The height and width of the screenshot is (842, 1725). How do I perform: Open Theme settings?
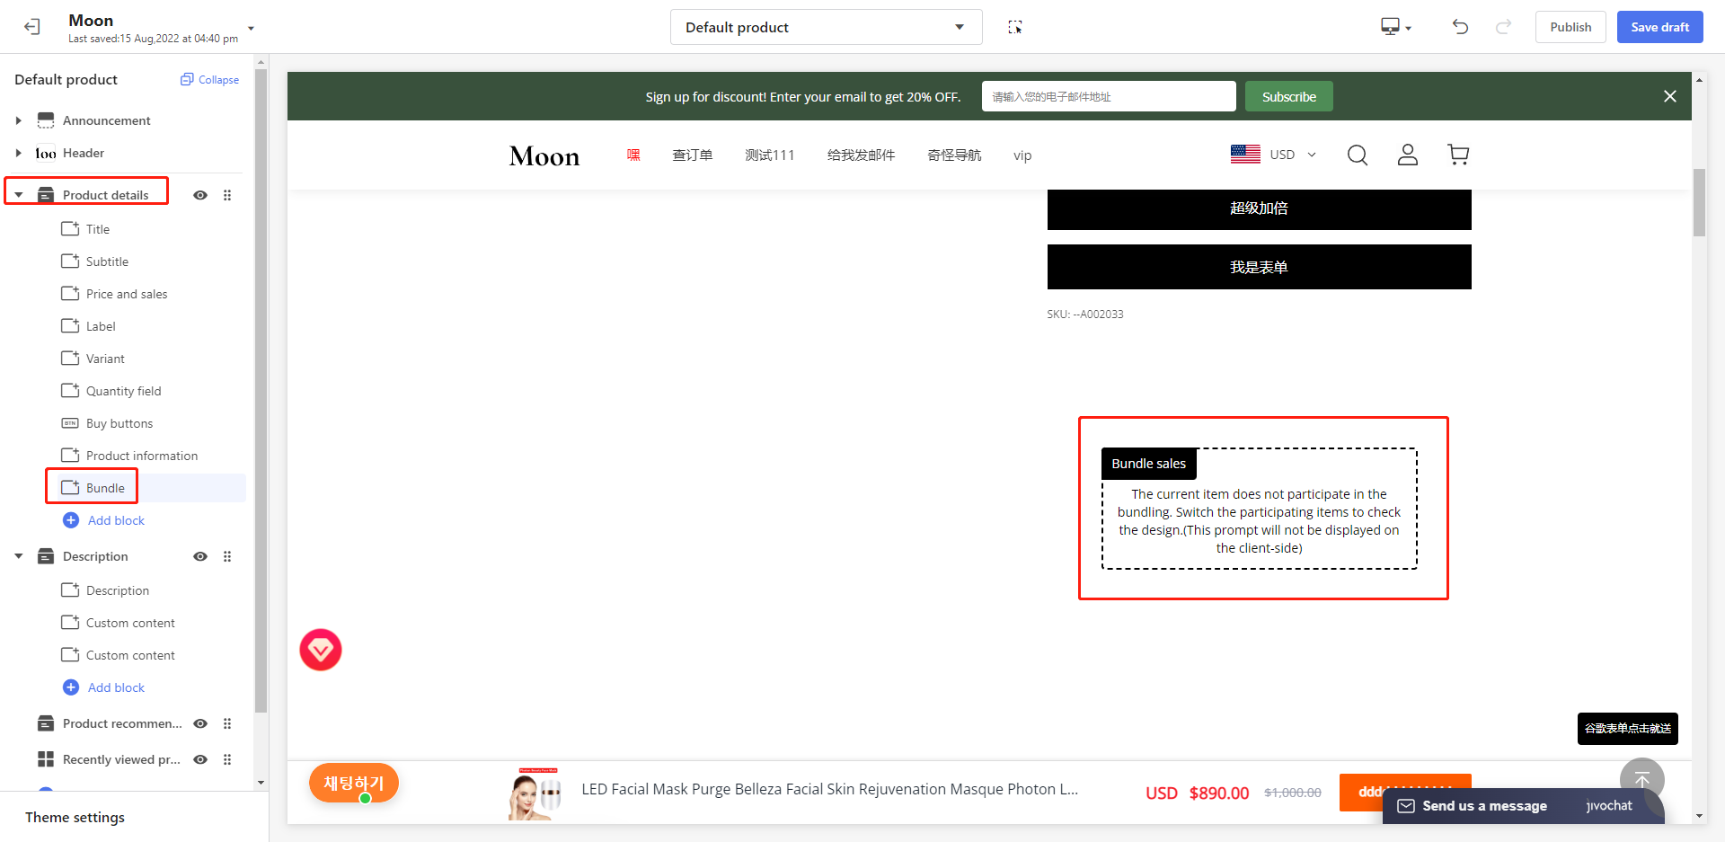point(75,817)
